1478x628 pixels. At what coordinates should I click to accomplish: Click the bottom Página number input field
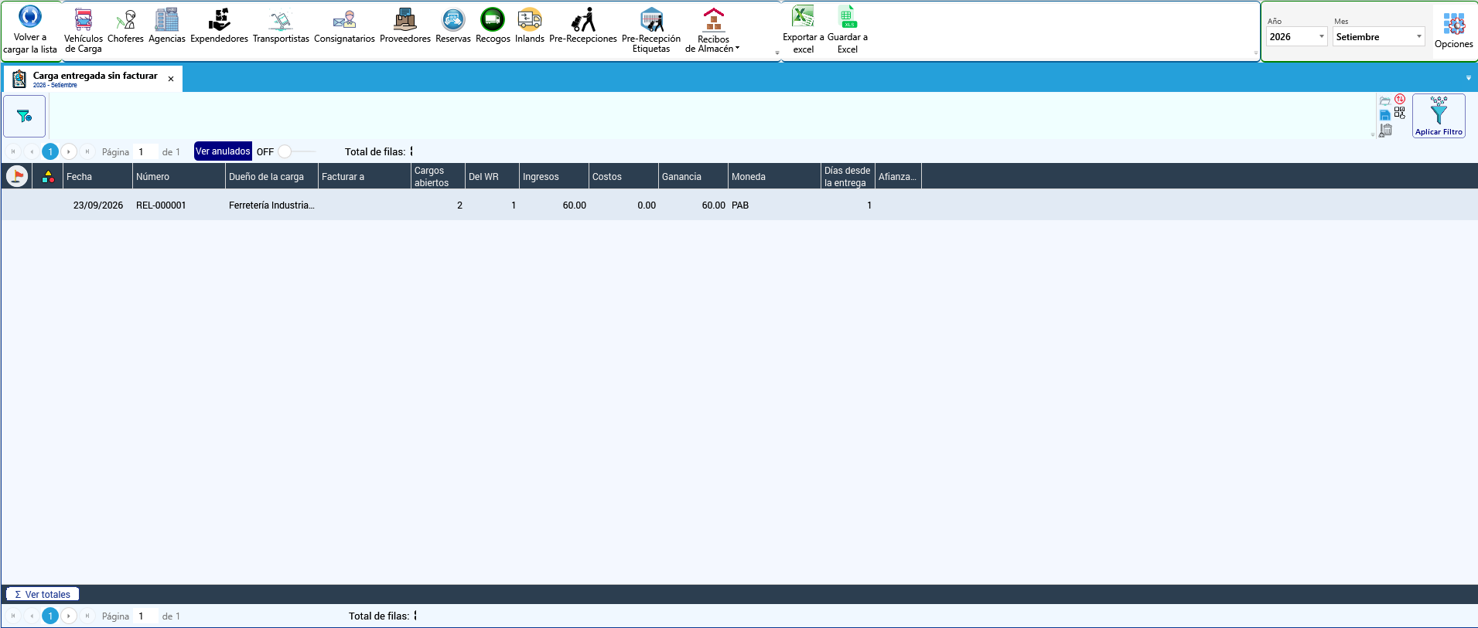[x=146, y=616]
